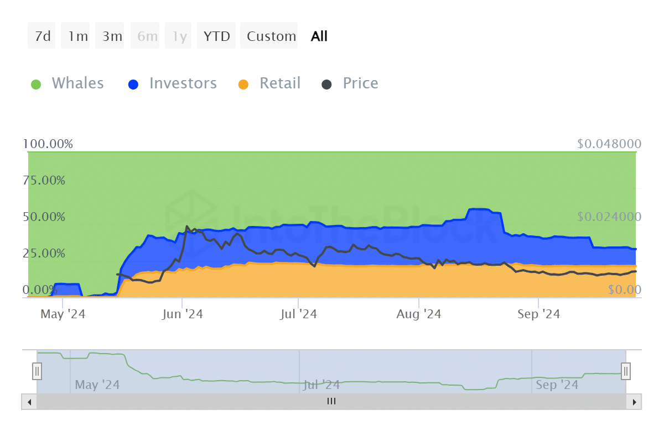Select the YTD range tab
Viewport: 664px width, 442px height.
point(216,36)
